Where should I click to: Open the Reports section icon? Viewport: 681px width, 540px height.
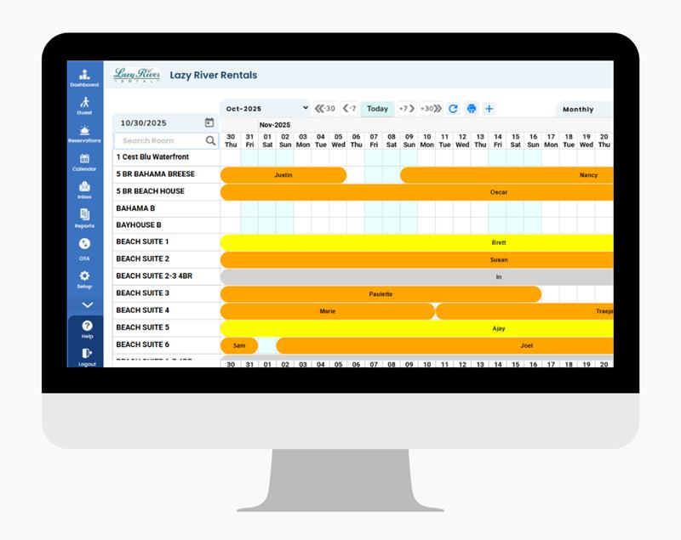point(84,216)
